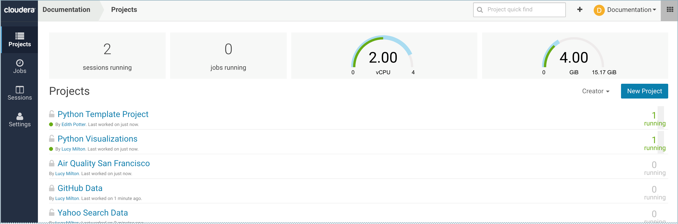Open the apps grid icon
Screen dimensions: 678x224
coord(670,10)
